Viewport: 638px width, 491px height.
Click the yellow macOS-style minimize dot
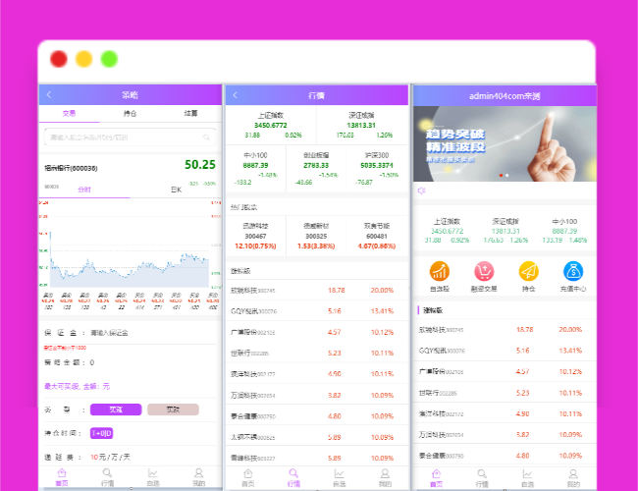(83, 59)
